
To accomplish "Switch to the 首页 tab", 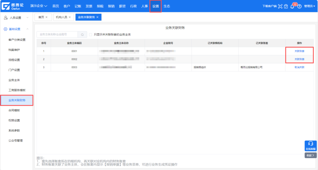I will [x=41, y=17].
